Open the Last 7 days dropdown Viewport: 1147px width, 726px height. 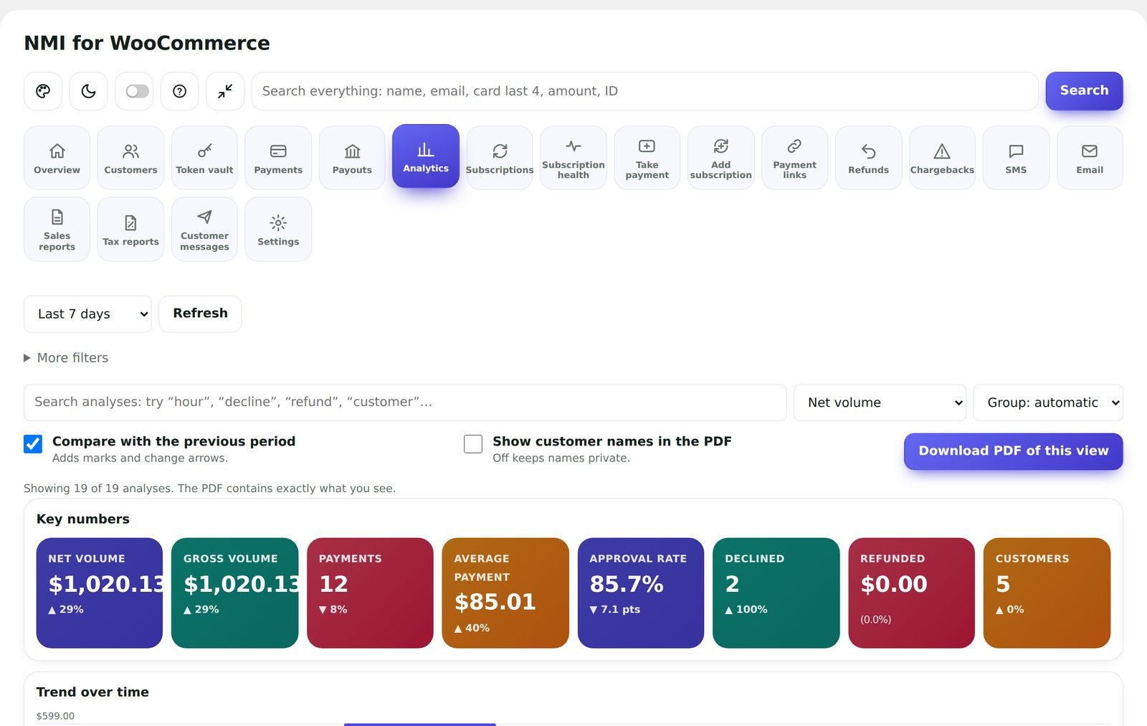coord(87,314)
